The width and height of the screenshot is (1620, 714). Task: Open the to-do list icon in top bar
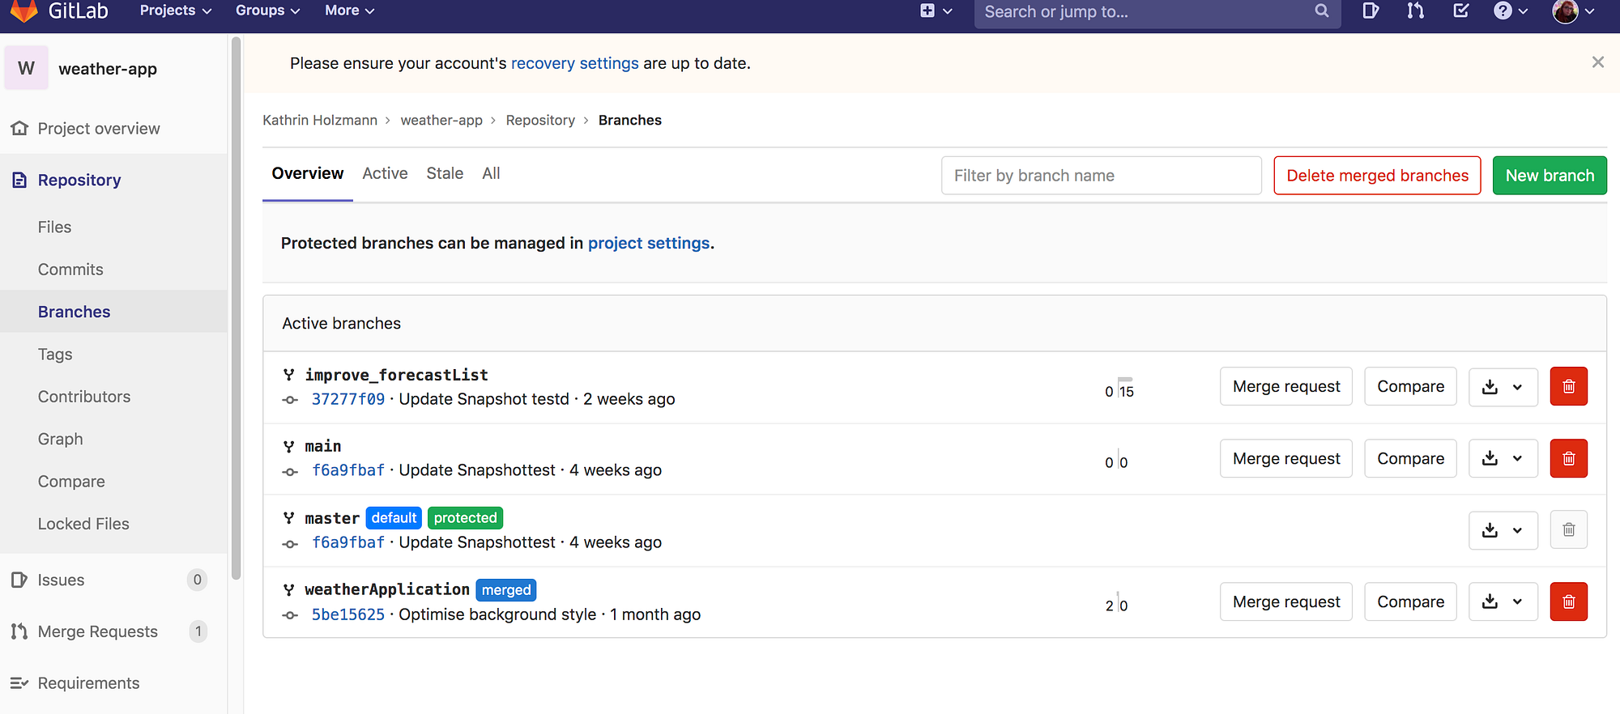(x=1460, y=11)
